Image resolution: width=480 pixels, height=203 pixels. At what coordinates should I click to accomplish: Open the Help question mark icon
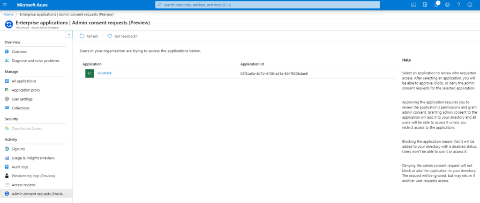point(458,5)
